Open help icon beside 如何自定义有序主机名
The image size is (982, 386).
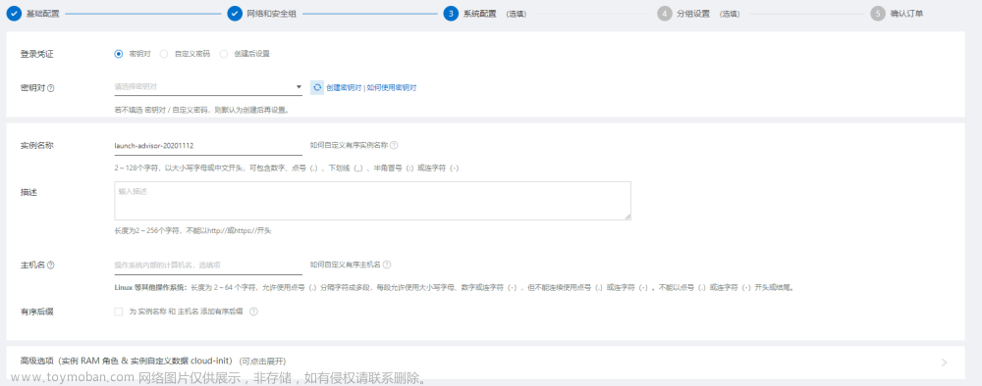point(387,265)
